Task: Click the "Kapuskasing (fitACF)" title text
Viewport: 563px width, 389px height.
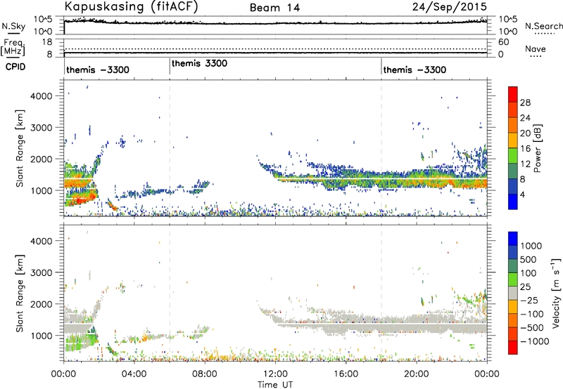Action: (x=131, y=6)
